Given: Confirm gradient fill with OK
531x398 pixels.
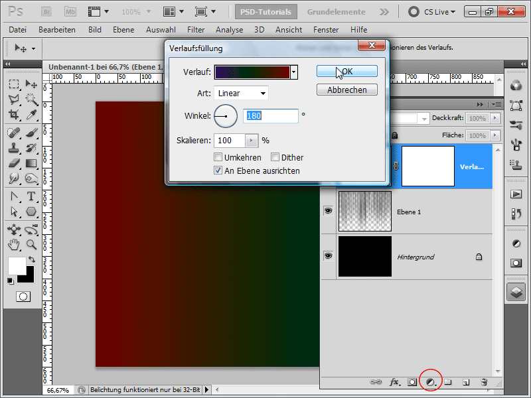Looking at the screenshot, I should point(346,72).
